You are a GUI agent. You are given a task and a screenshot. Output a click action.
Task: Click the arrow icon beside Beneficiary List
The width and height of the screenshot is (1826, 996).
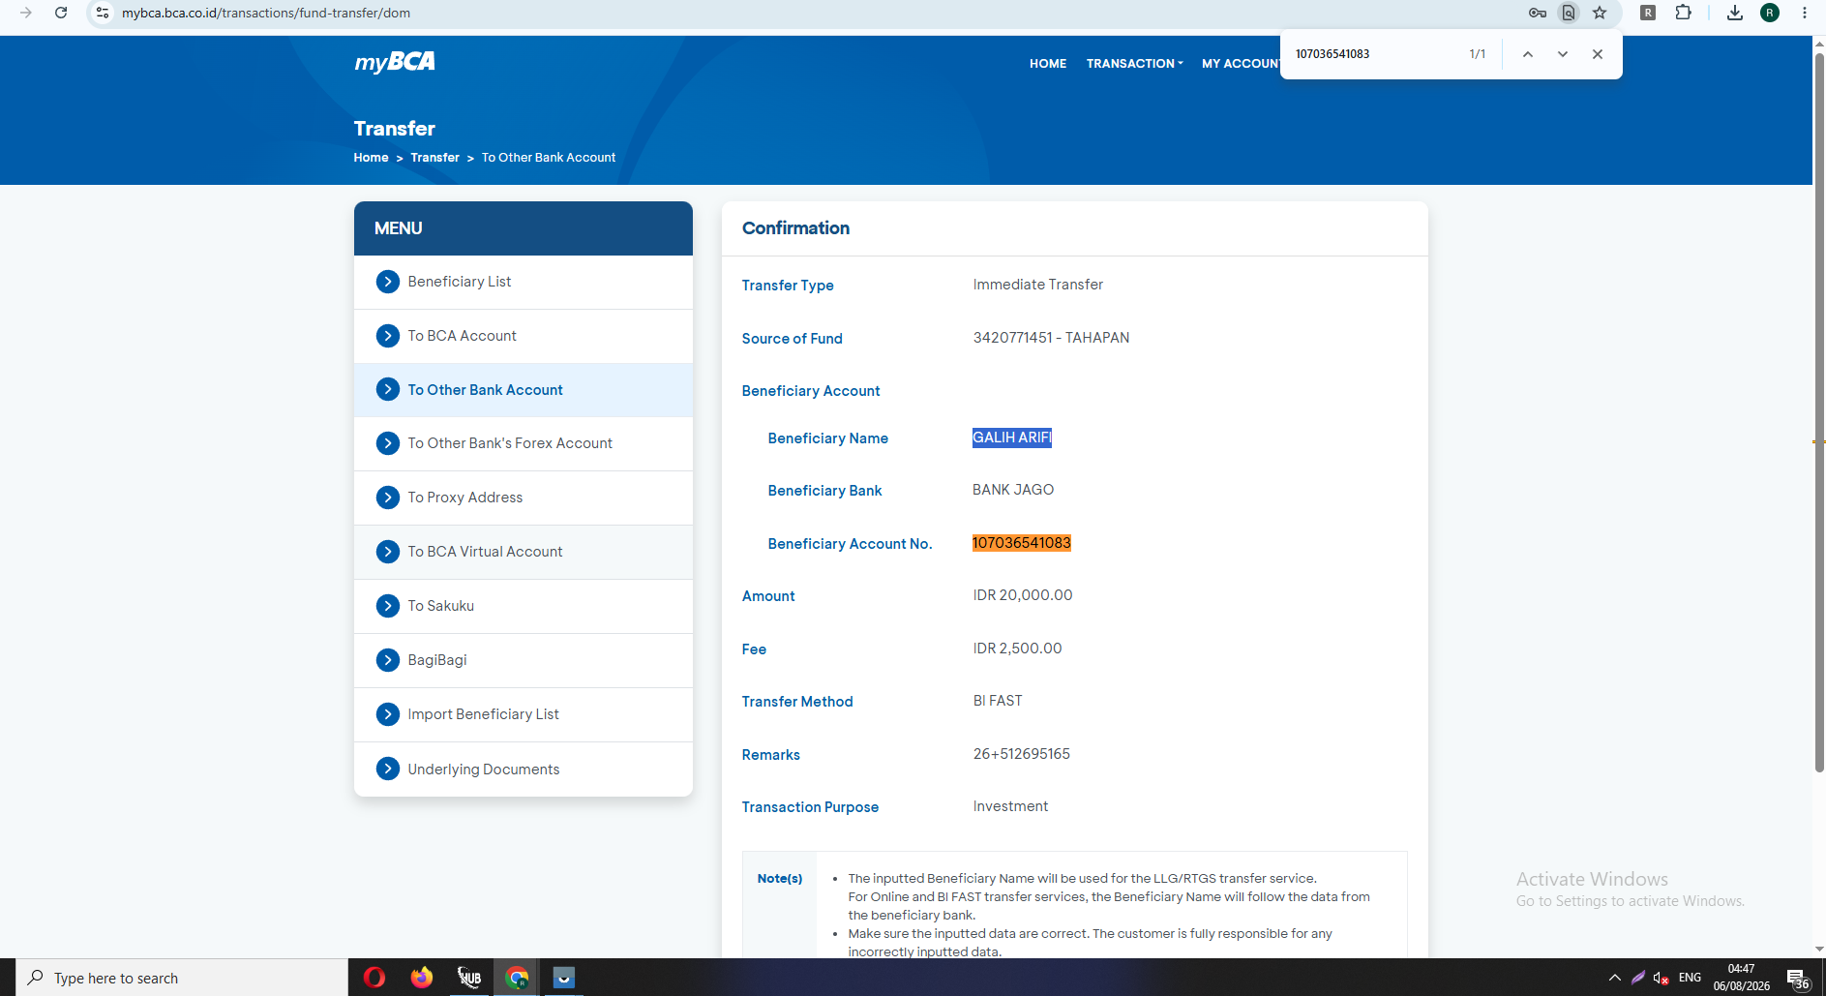[388, 282]
